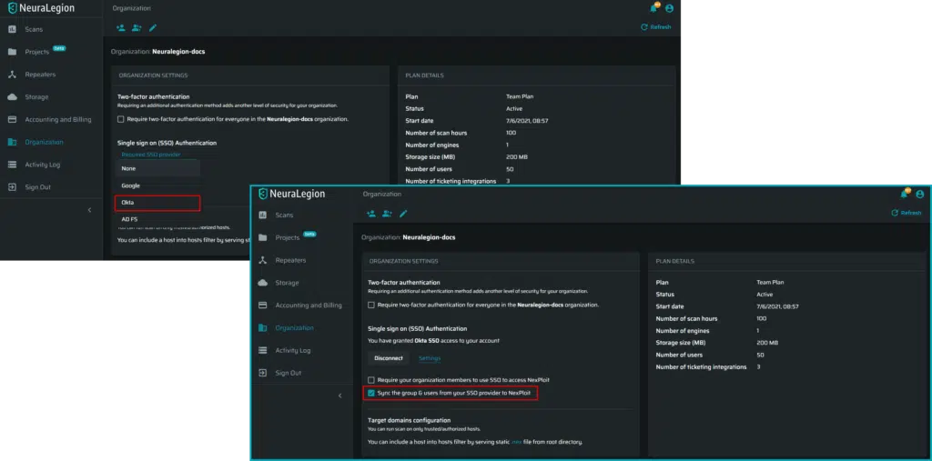This screenshot has width=932, height=461.
Task: Click the add group icon in back window
Action: (x=137, y=27)
